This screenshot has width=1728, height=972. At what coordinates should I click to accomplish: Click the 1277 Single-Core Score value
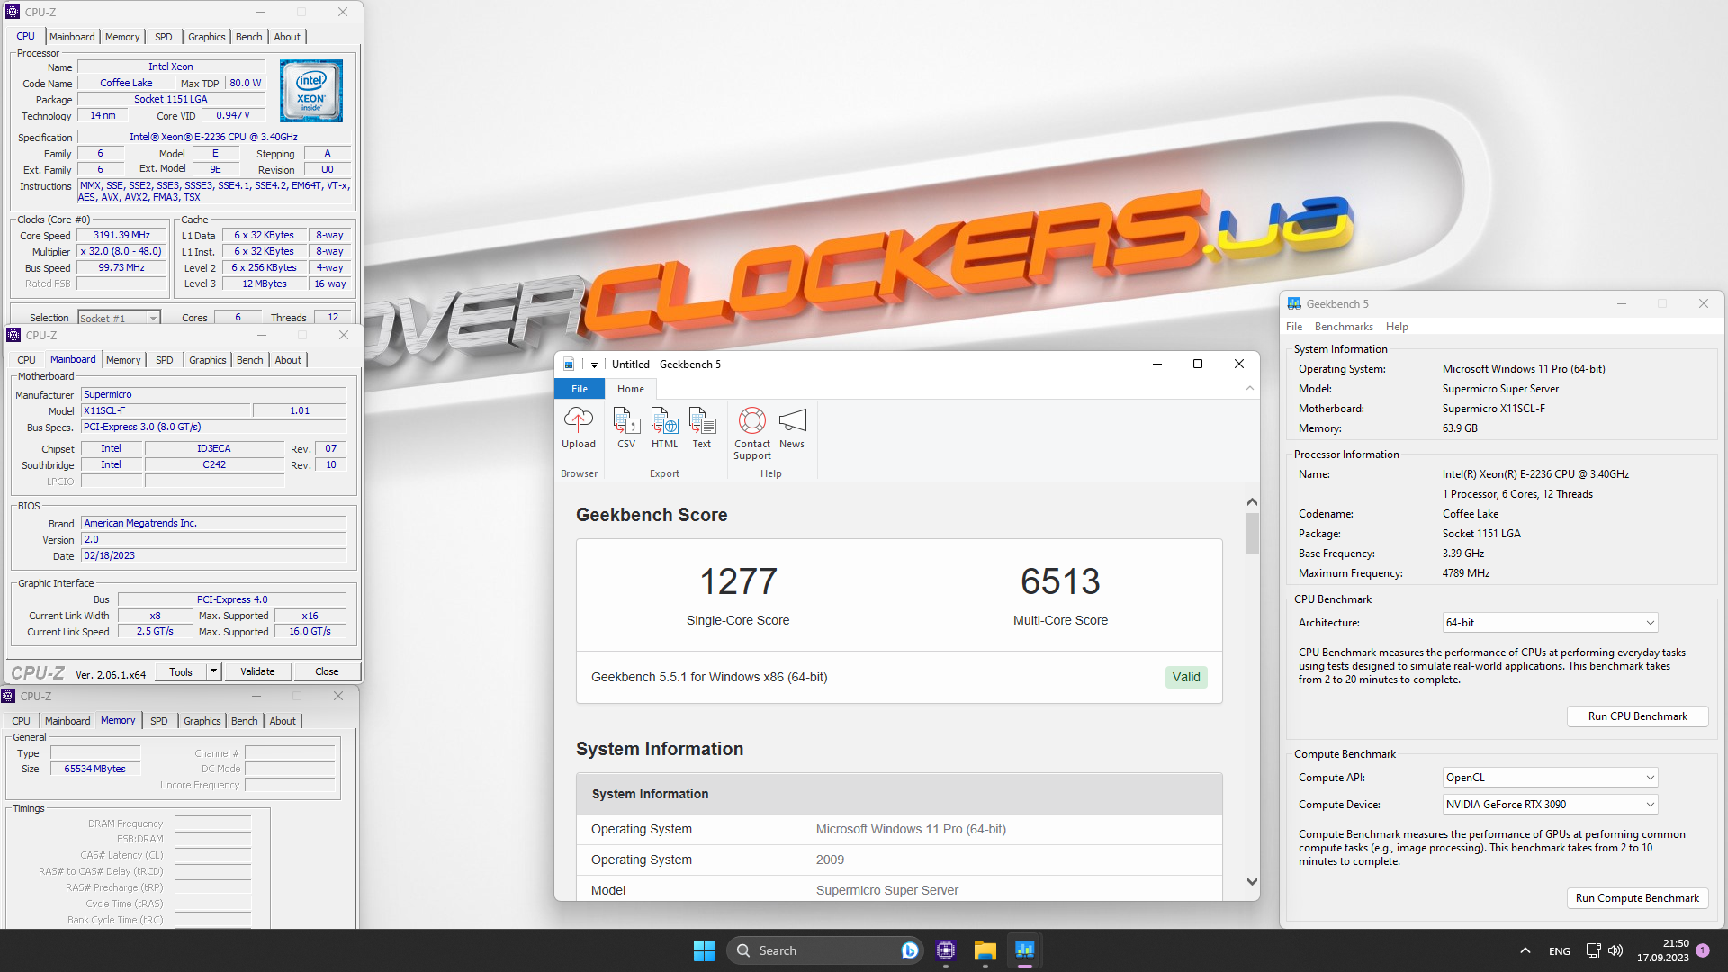pyautogui.click(x=738, y=581)
